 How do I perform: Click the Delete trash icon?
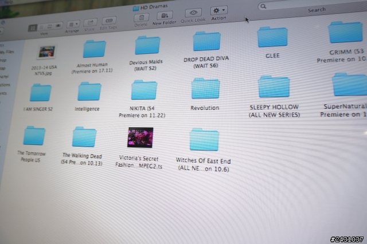[x=142, y=18]
